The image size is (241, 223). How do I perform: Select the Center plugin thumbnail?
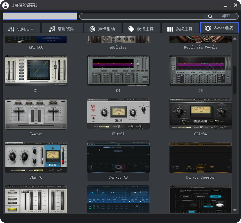tap(36, 114)
